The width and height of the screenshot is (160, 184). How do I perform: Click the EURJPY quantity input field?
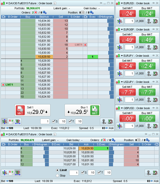tap(129, 73)
